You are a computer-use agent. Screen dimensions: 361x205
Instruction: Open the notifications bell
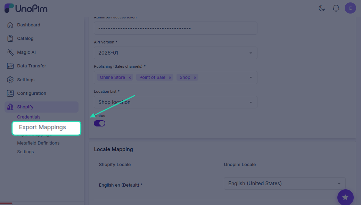point(336,8)
